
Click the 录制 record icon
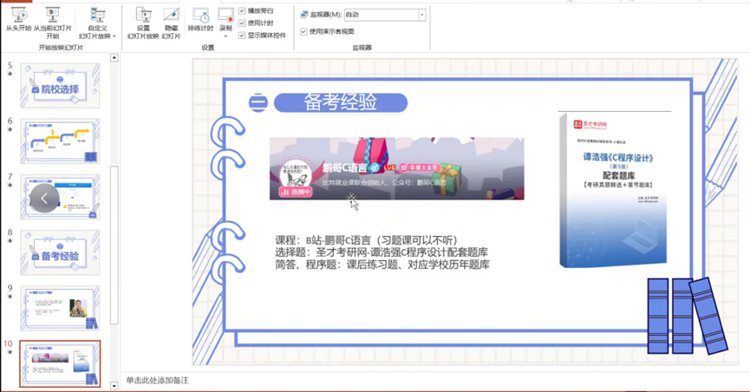[225, 16]
